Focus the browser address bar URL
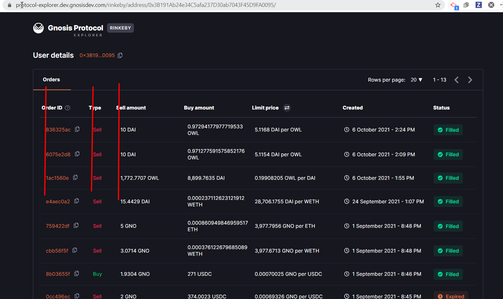Viewport: 503px width, 299px height. 146,5
